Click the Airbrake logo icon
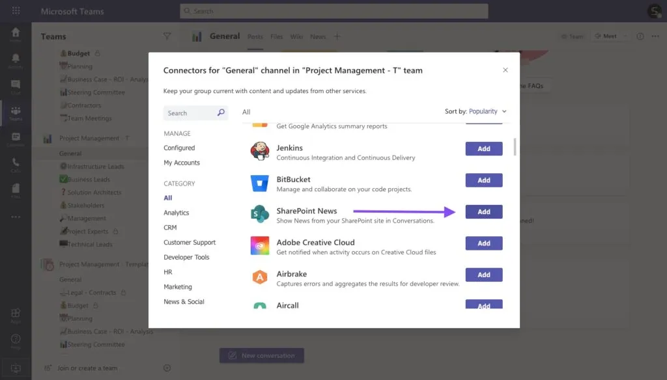The height and width of the screenshot is (380, 667). click(x=259, y=277)
